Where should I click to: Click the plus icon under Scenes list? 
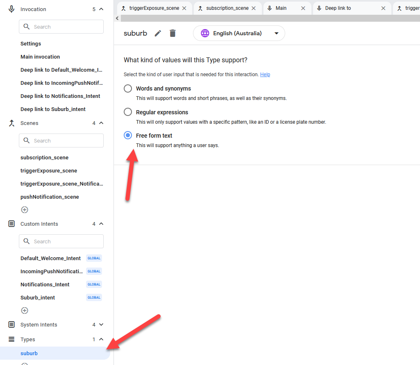click(25, 210)
